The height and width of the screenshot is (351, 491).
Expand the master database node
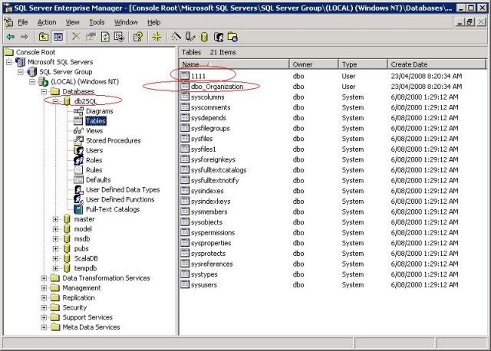pos(56,219)
